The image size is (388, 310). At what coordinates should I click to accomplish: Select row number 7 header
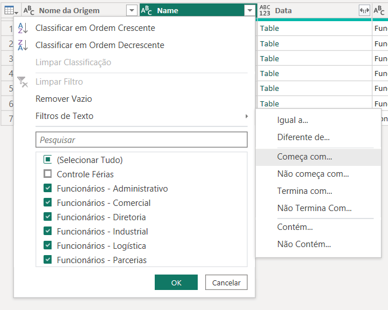pyautogui.click(x=8, y=118)
